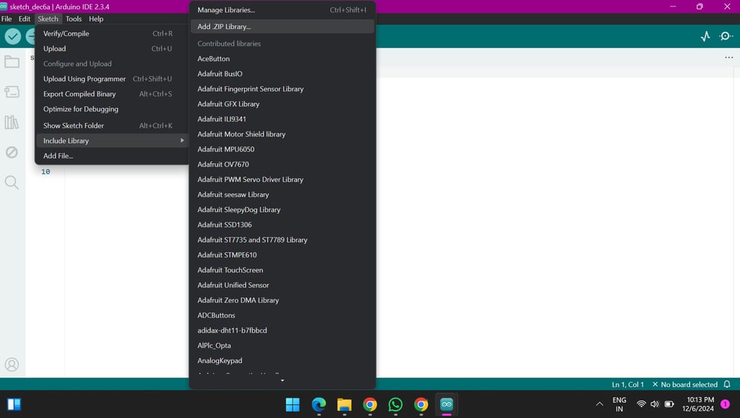Open the Debug sidebar icon
The width and height of the screenshot is (740, 418).
tap(12, 152)
